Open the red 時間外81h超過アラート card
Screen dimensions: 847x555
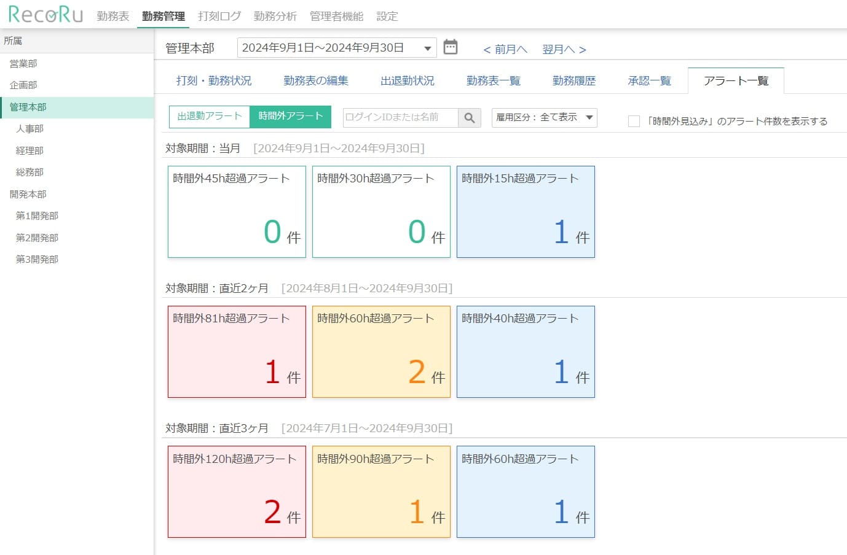[x=237, y=352]
